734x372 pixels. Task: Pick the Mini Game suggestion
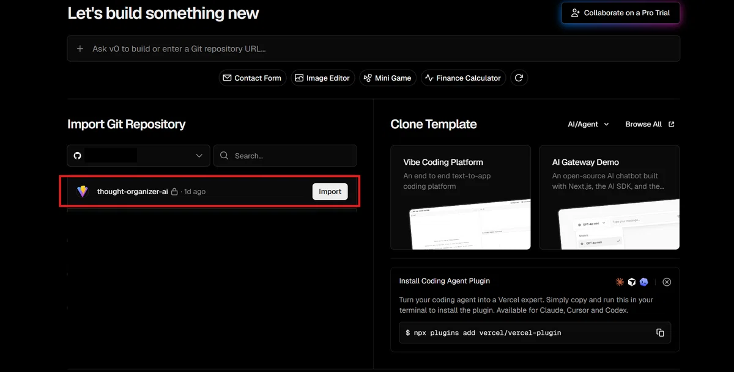click(388, 78)
